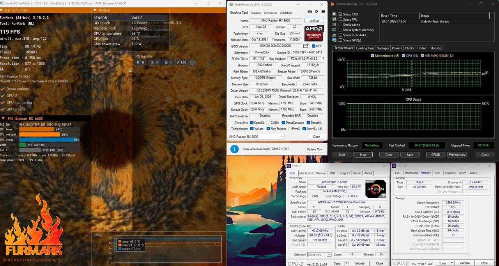Open the Socket #1 selection dropdown

point(319,255)
